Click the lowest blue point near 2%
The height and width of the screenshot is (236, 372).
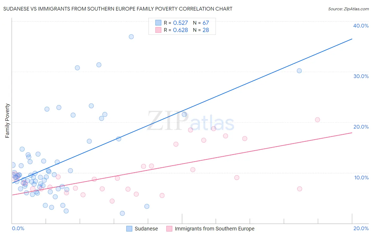[122, 213]
